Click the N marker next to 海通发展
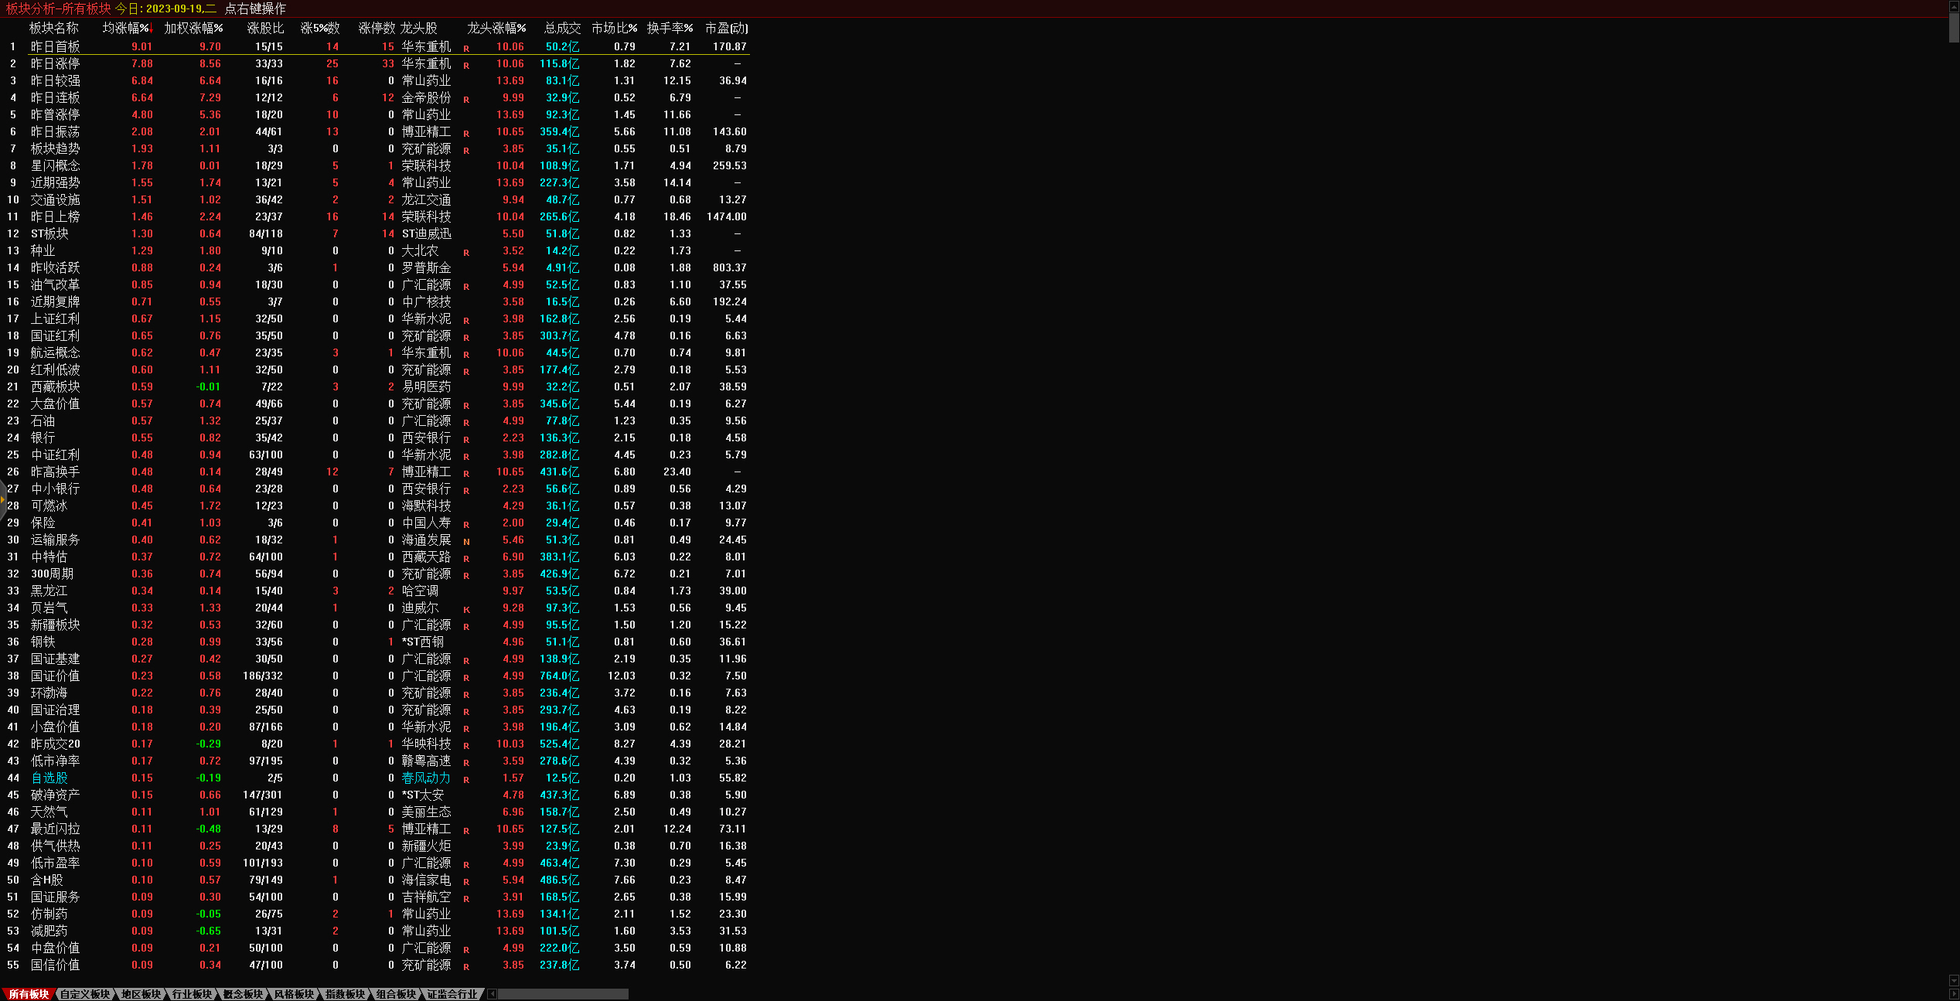The width and height of the screenshot is (1960, 1001). pyautogui.click(x=466, y=542)
